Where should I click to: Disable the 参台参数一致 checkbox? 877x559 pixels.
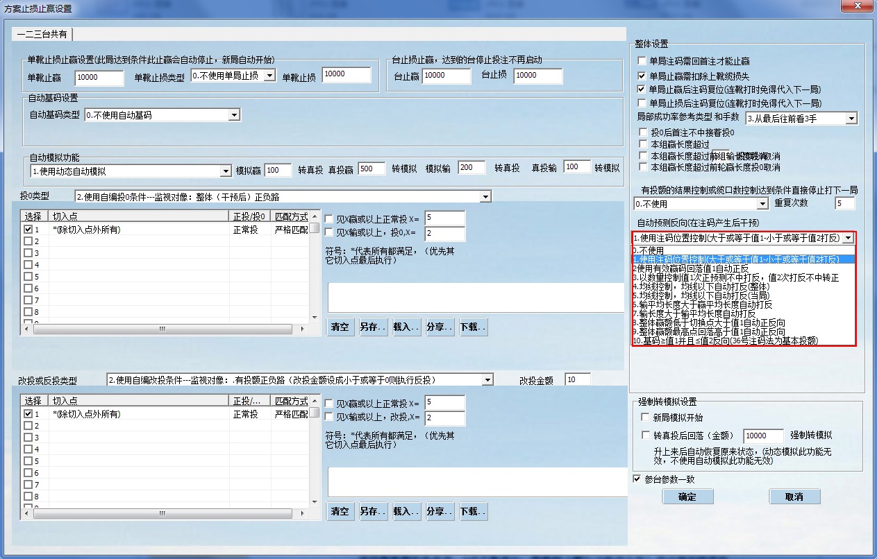click(x=636, y=480)
